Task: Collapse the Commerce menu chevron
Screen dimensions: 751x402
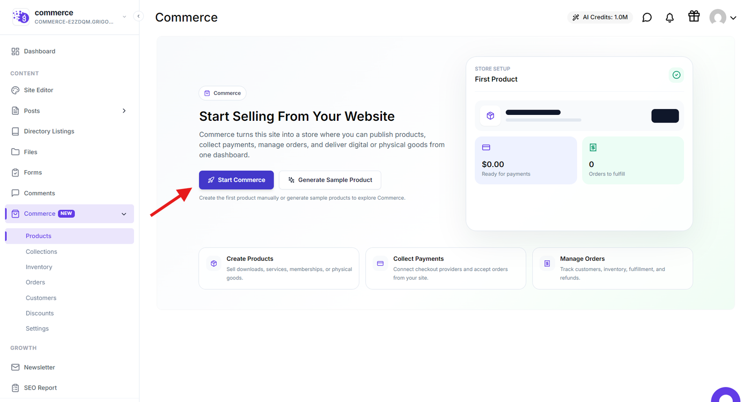Action: click(x=124, y=214)
